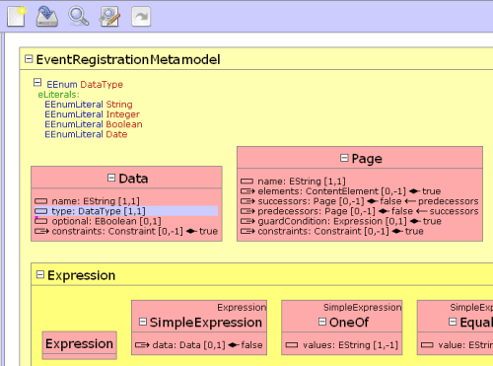
Task: Click the greyed redo arrow icon
Action: click(141, 17)
